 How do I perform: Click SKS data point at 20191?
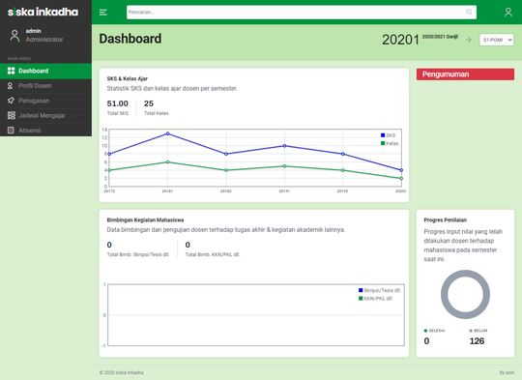(284, 146)
